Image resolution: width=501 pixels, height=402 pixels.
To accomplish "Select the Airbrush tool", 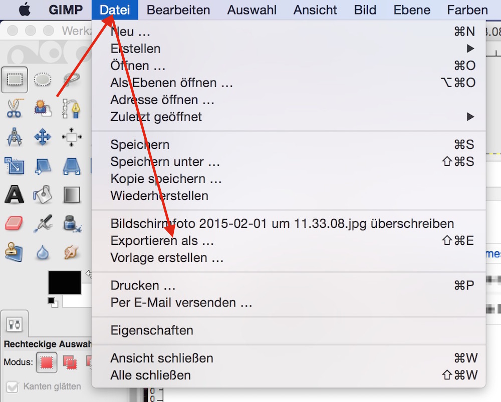I will pyautogui.click(x=43, y=223).
